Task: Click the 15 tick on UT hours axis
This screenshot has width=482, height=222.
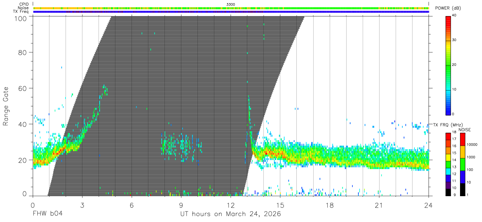Action: [280, 205]
